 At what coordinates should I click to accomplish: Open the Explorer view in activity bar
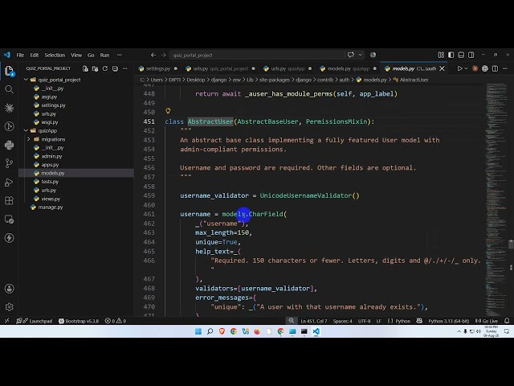[x=9, y=71]
